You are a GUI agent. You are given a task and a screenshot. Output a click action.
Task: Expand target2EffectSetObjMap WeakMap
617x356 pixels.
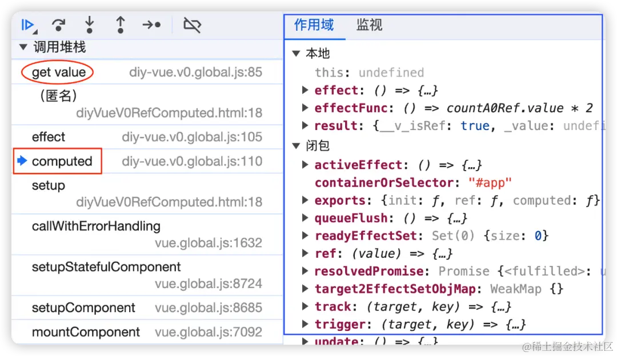tap(305, 289)
